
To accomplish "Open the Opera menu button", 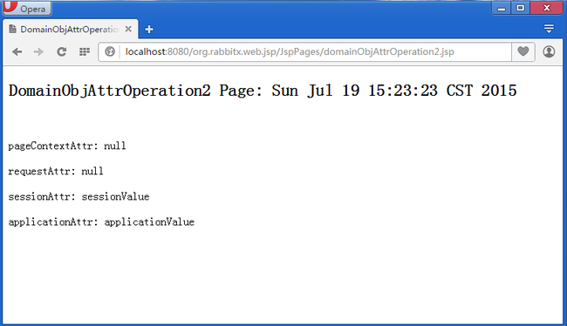I will coord(27,8).
